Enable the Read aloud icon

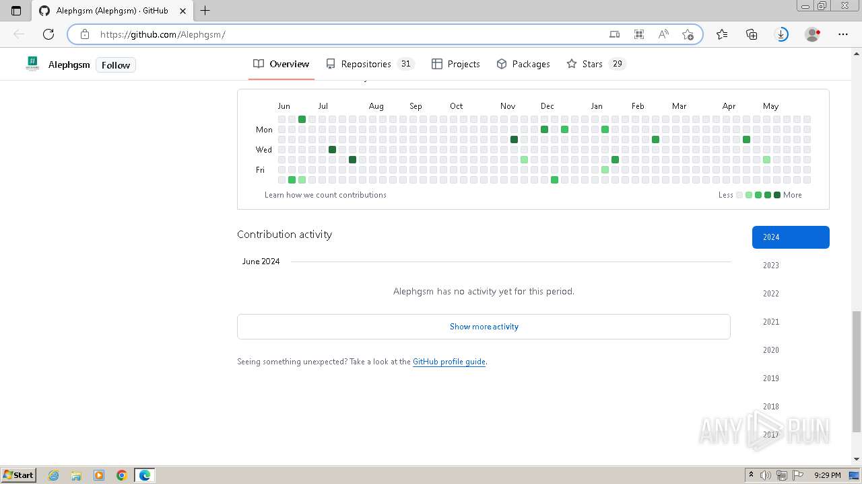663,34
